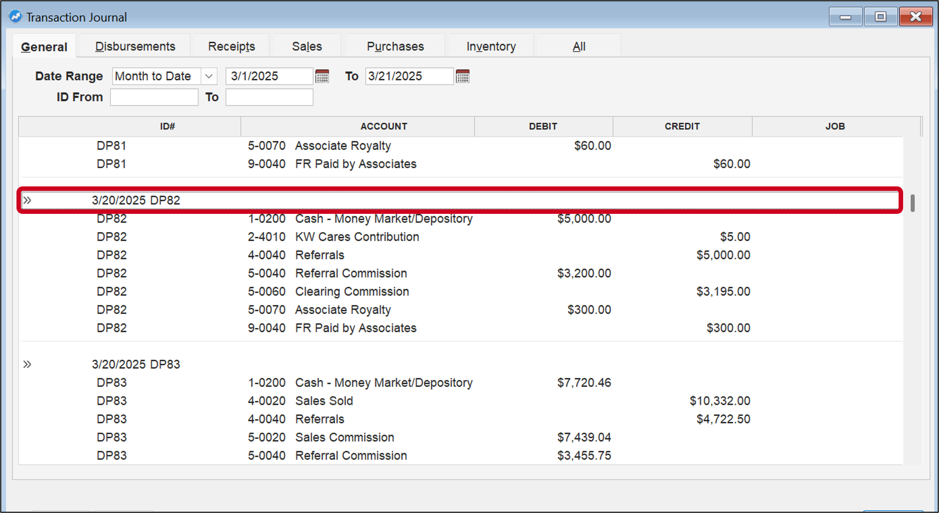Screen dimensions: 939x513
Task: Focus the ID From input field
Action: click(x=154, y=97)
